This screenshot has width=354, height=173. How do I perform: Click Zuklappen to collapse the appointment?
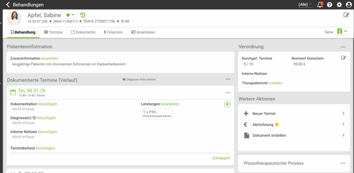(221, 158)
